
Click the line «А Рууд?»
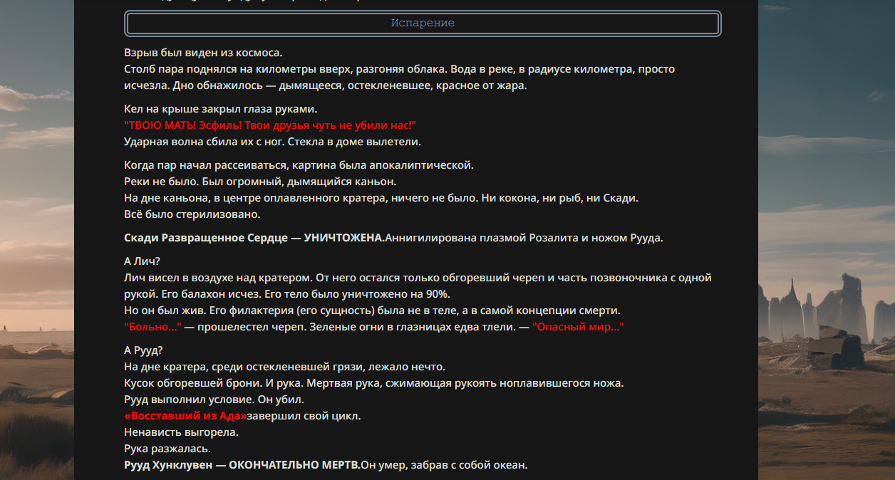coord(143,350)
